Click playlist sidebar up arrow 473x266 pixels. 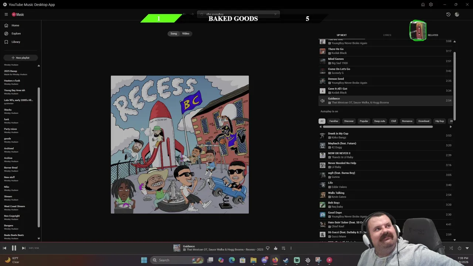click(x=38, y=66)
